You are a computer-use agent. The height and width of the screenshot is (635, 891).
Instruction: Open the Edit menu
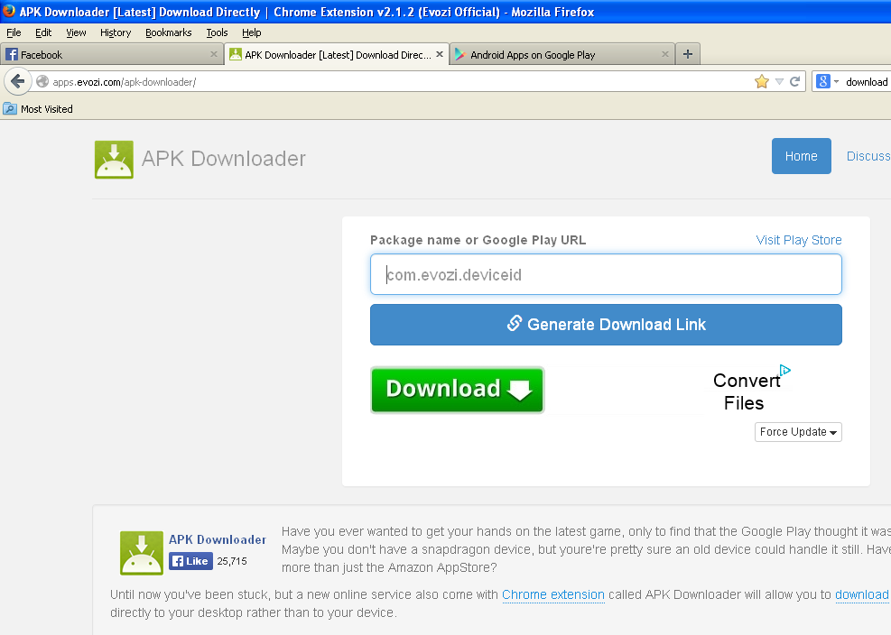tap(43, 32)
